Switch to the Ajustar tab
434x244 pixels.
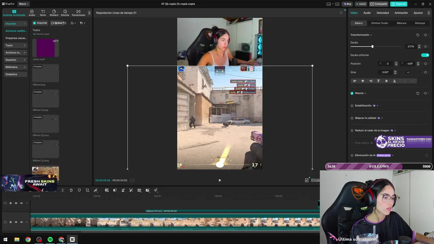[418, 13]
